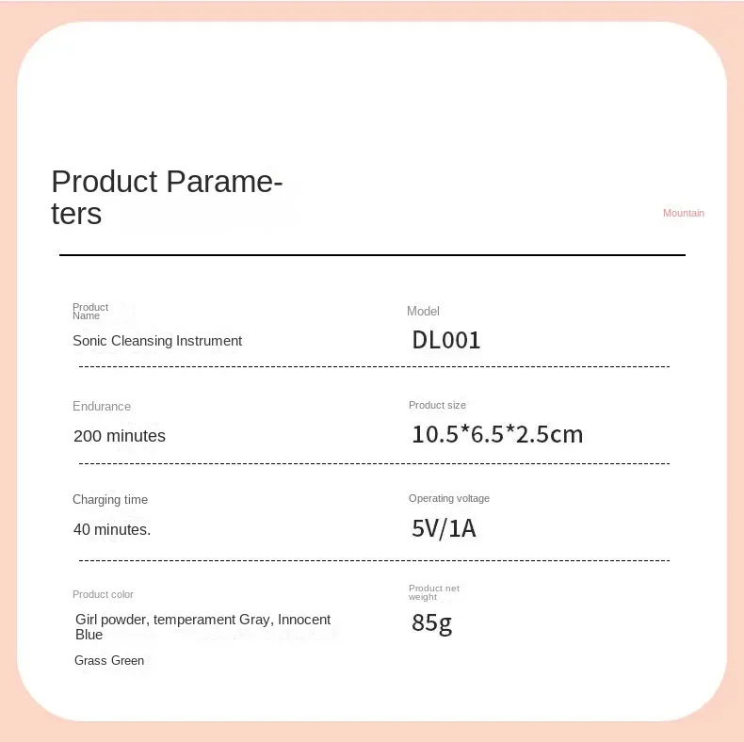Click the Girl powder color text
The image size is (744, 742).
tap(112, 620)
